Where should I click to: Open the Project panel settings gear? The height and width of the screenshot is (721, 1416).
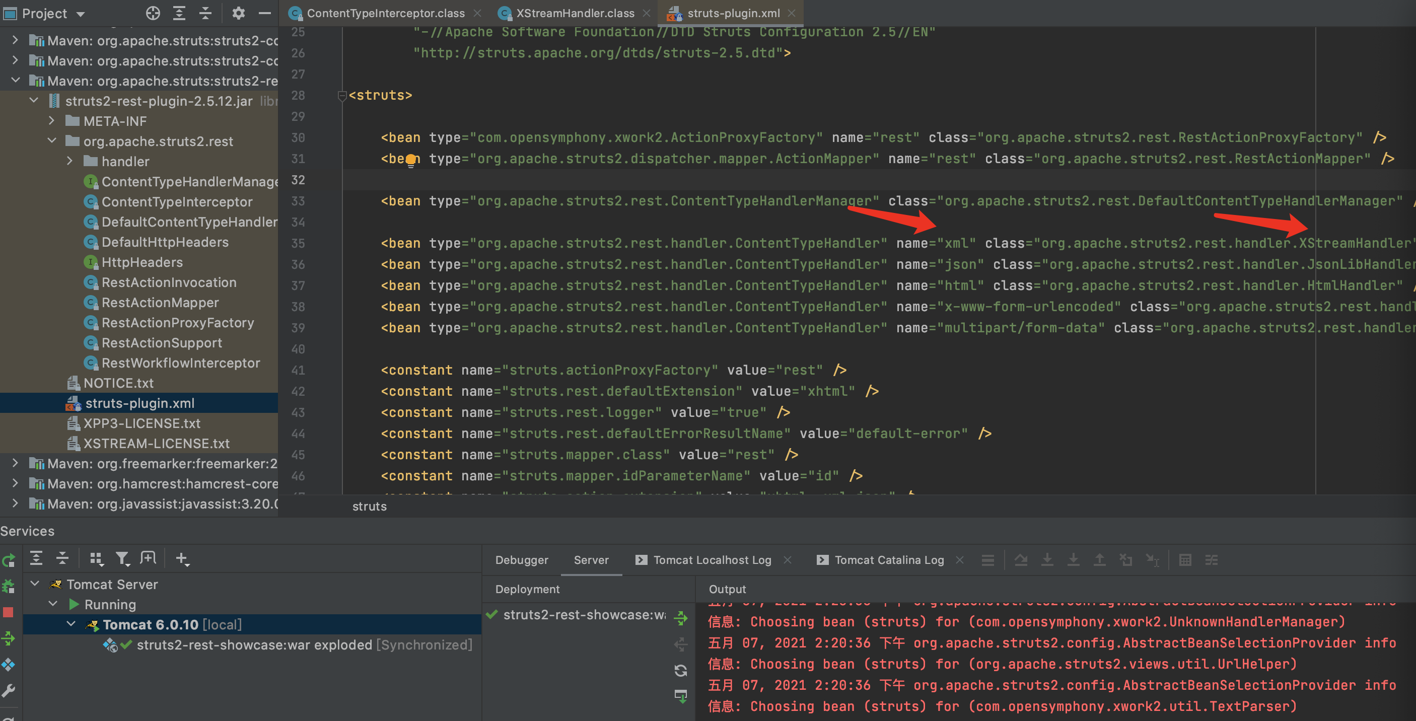[x=238, y=13]
